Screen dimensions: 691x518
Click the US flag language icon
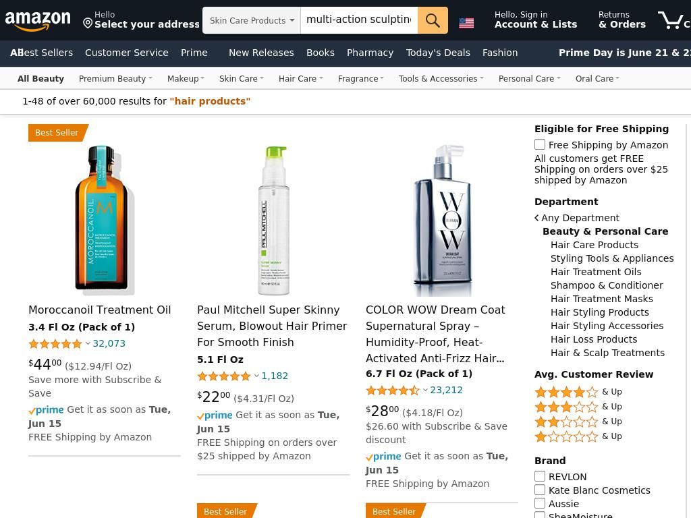466,23
